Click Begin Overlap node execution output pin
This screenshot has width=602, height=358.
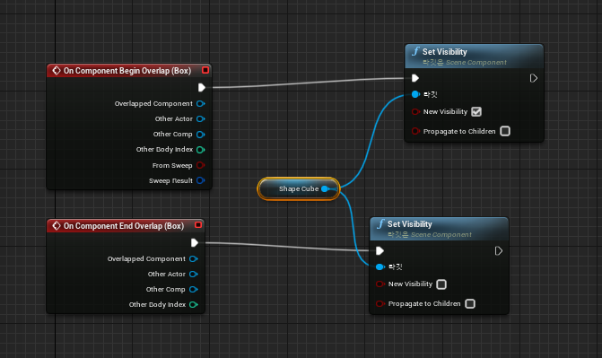click(x=202, y=88)
